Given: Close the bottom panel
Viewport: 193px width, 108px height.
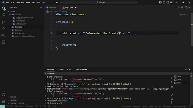Looking at the screenshot, I should click(x=189, y=69).
